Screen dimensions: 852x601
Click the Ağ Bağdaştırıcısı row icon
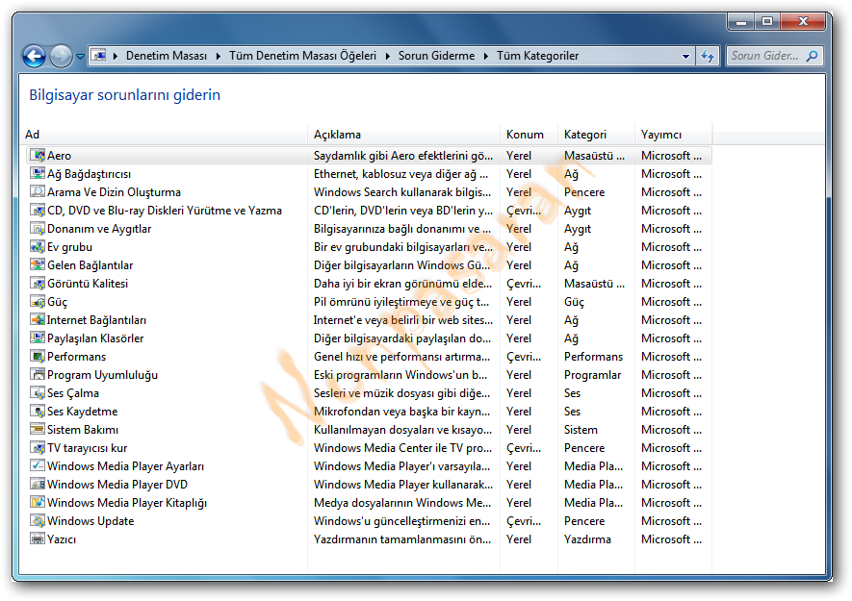(37, 174)
